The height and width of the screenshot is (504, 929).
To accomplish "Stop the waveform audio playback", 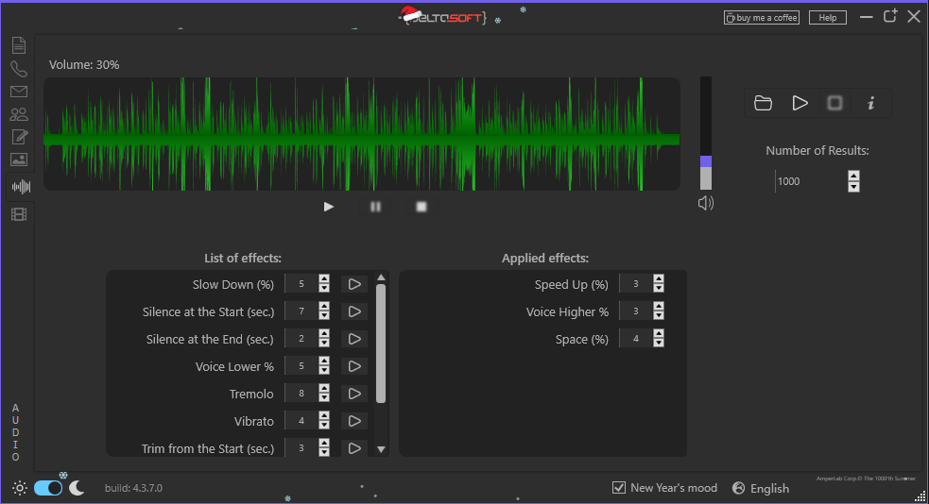I will [421, 207].
